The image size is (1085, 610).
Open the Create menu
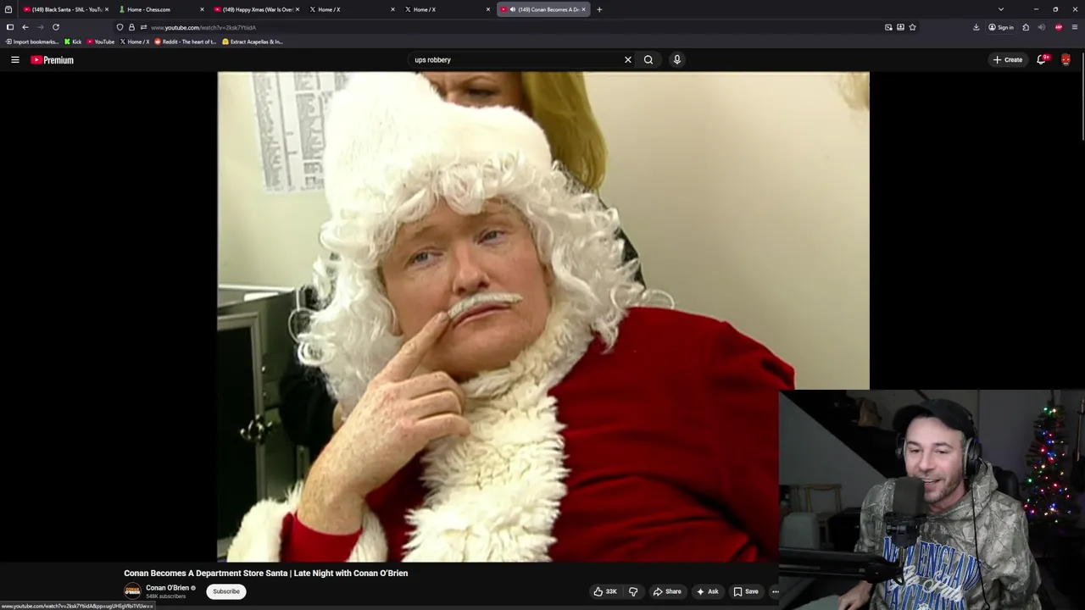coord(1008,60)
